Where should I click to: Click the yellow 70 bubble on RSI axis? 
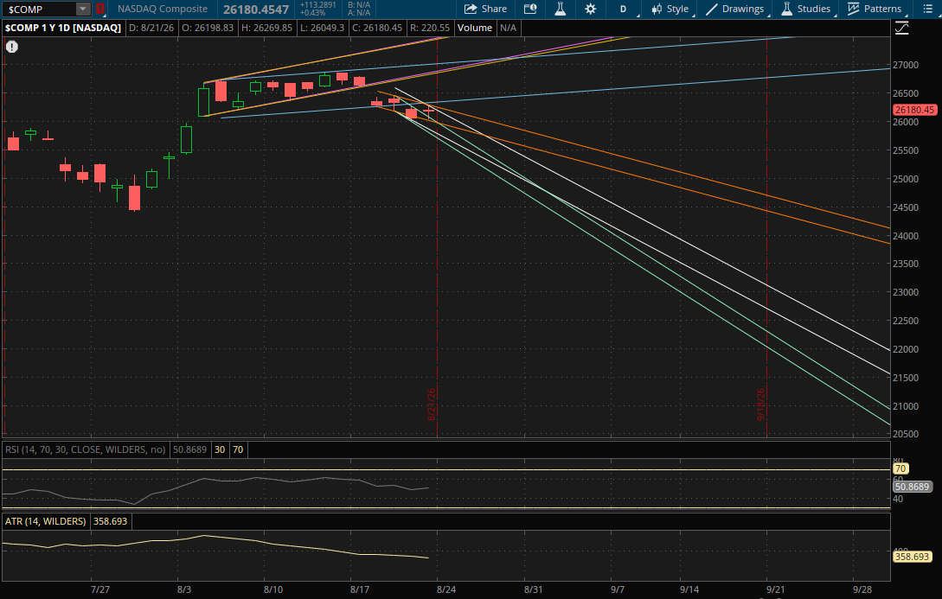(x=900, y=468)
